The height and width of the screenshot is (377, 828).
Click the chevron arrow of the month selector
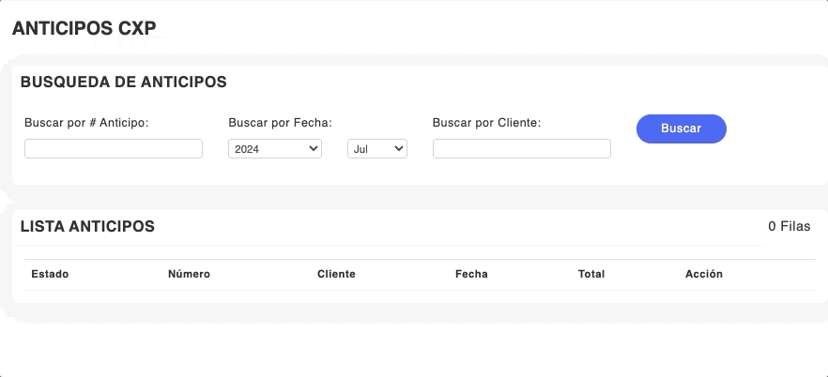[x=398, y=148]
